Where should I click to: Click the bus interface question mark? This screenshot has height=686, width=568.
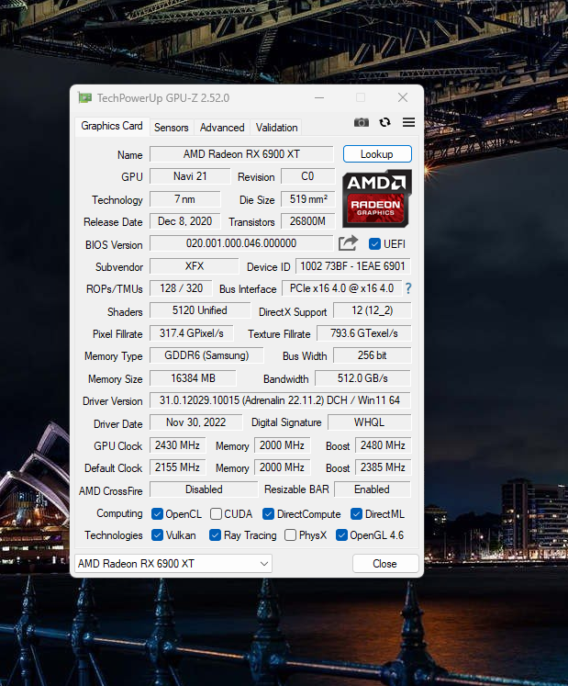pyautogui.click(x=408, y=288)
